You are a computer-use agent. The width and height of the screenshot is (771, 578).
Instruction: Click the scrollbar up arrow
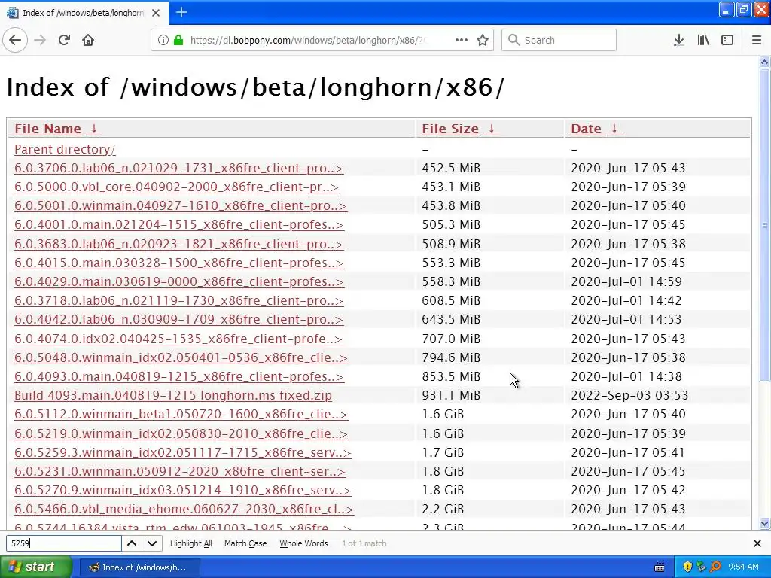(764, 62)
